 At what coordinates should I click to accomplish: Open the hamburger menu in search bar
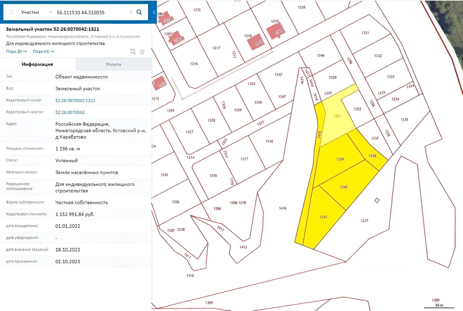11,12
